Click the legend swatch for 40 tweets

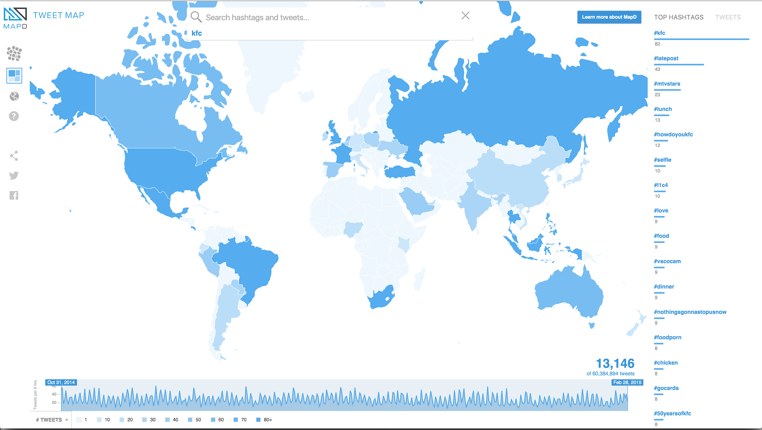pos(167,420)
